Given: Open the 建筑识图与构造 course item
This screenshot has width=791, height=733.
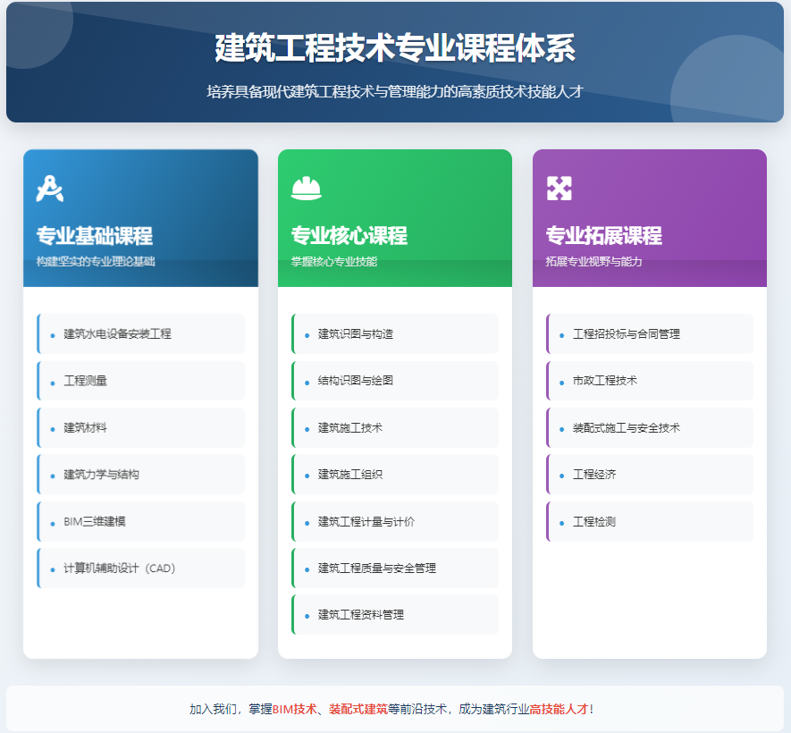Looking at the screenshot, I should (x=356, y=334).
